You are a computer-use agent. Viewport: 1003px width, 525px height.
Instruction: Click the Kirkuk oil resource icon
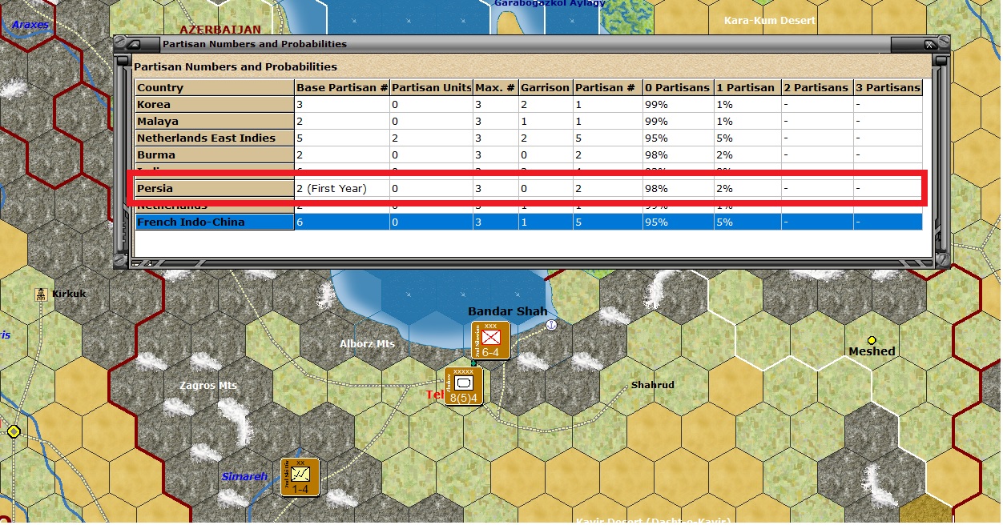coord(40,294)
